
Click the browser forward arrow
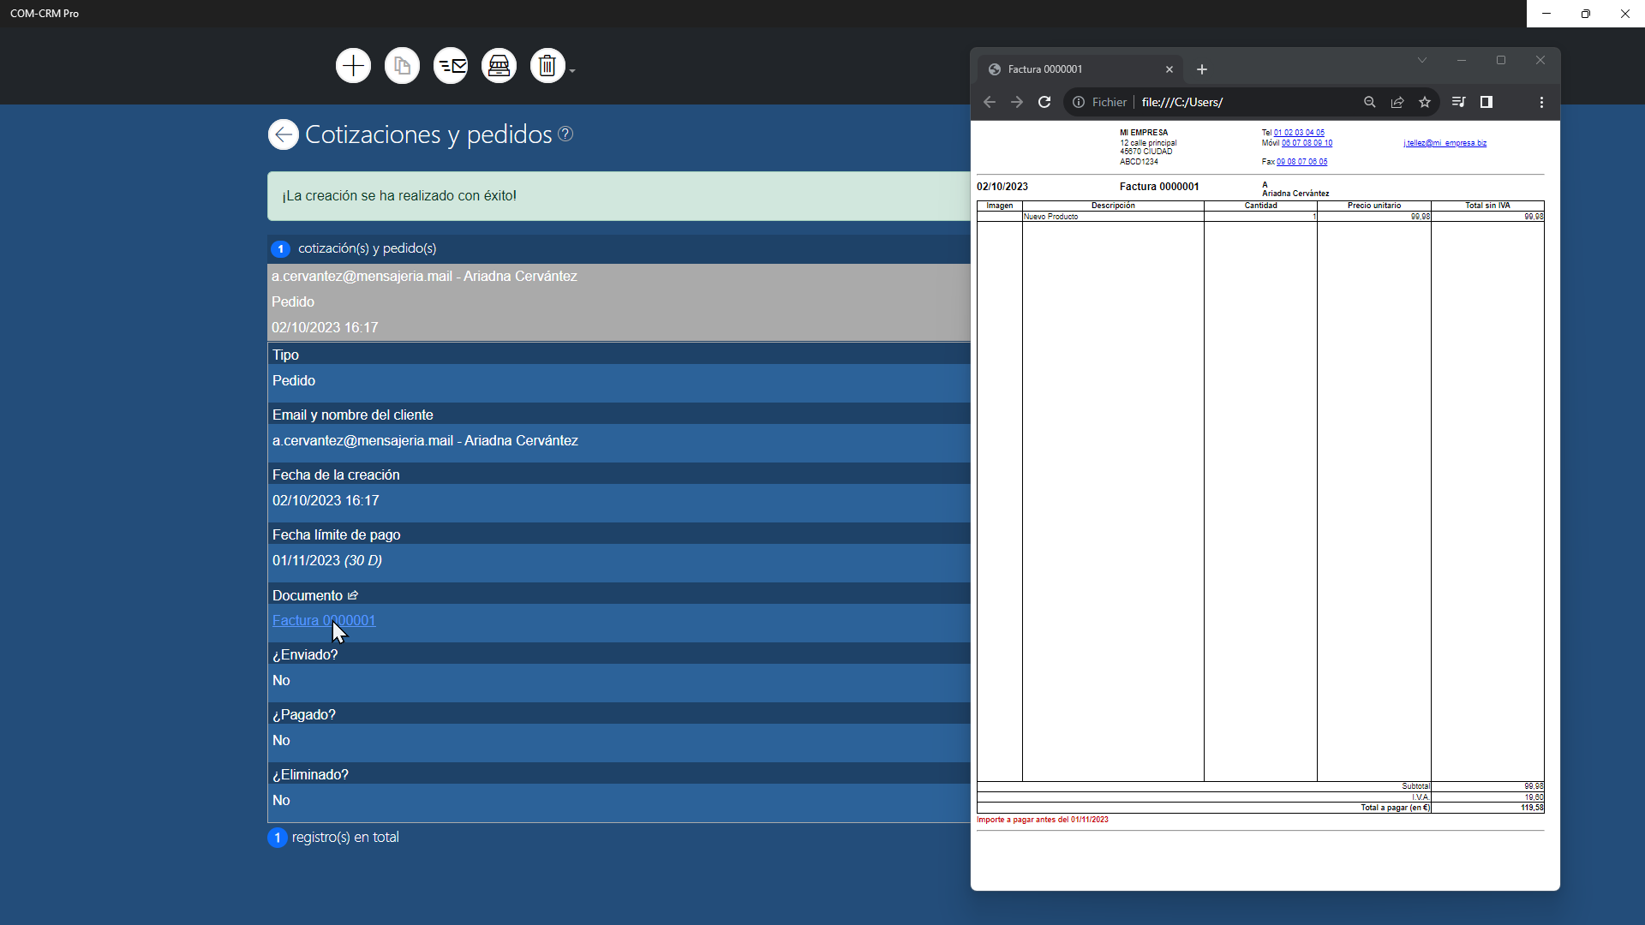1017,102
